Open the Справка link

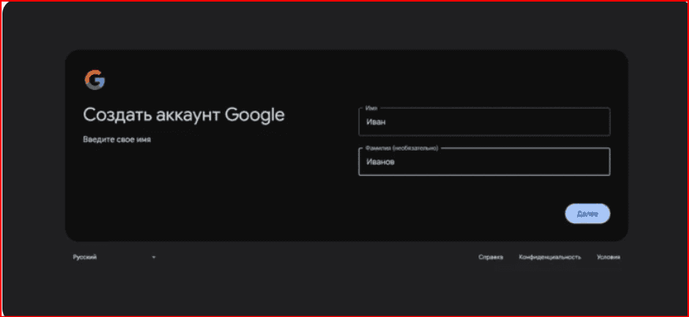[x=491, y=257]
